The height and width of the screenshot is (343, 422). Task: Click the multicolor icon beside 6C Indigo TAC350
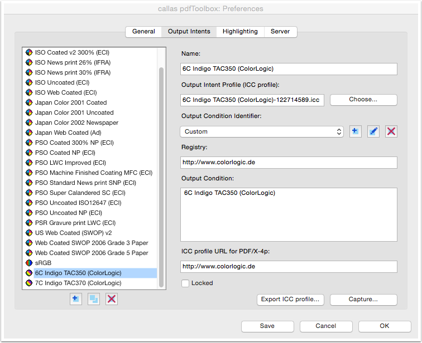coord(29,273)
